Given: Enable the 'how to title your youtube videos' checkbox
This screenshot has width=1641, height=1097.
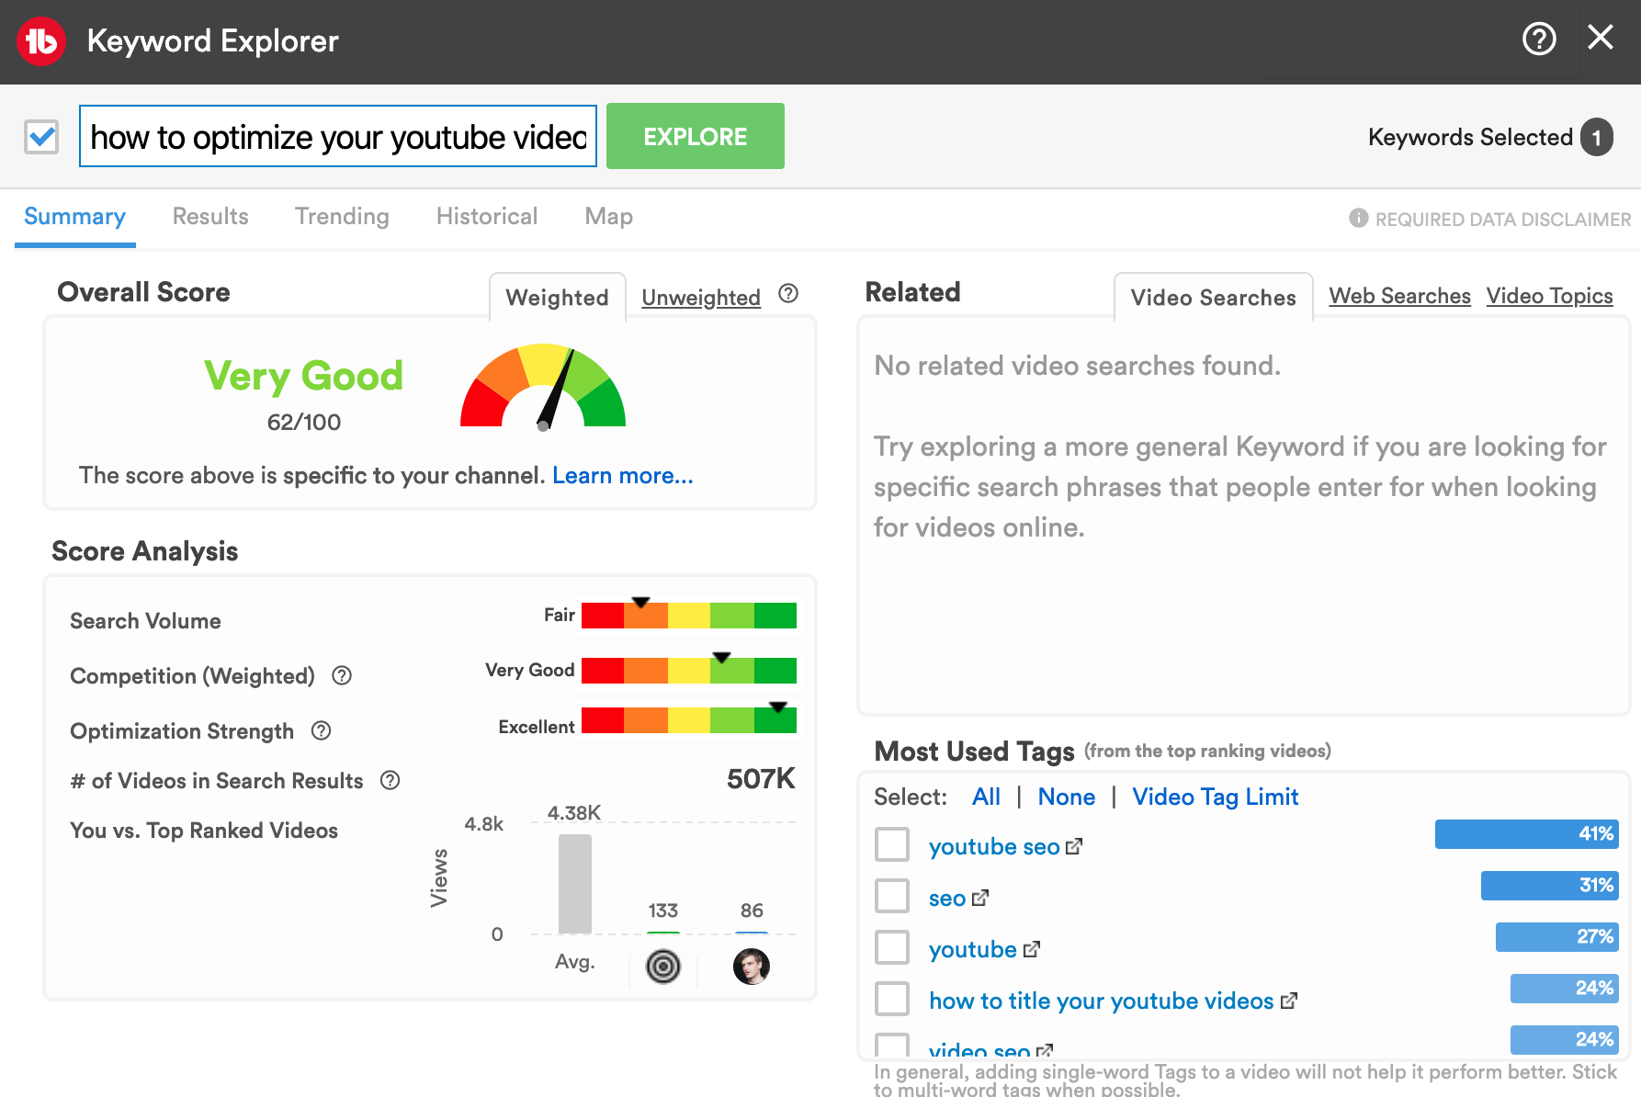Looking at the screenshot, I should 891,999.
